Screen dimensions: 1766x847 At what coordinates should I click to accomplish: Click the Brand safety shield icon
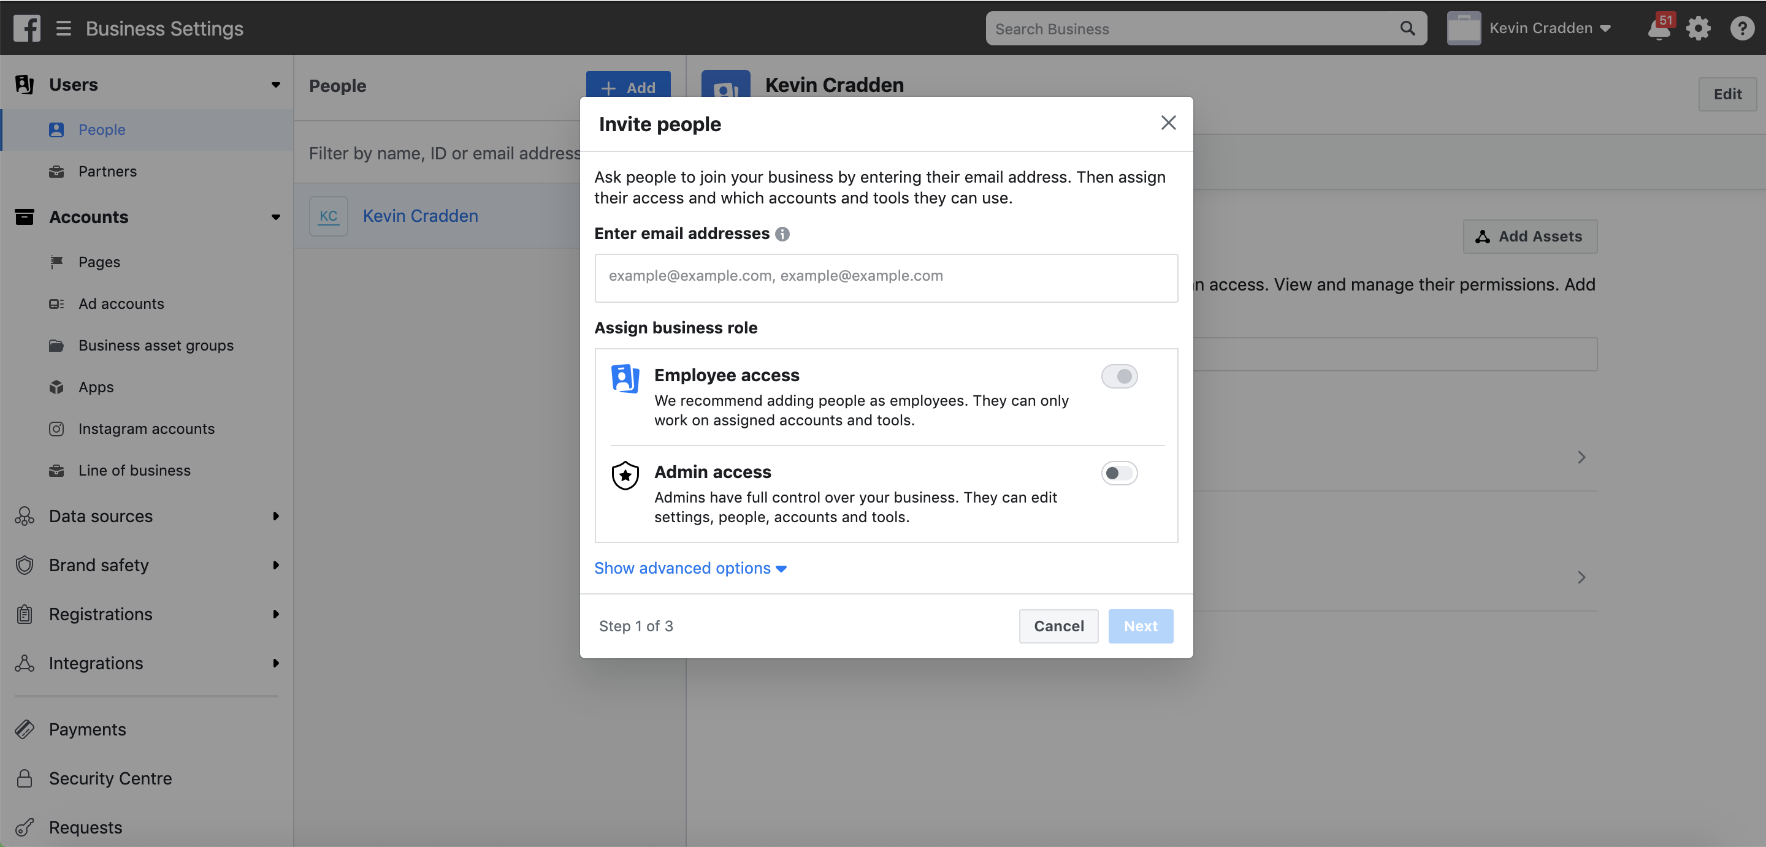point(25,564)
